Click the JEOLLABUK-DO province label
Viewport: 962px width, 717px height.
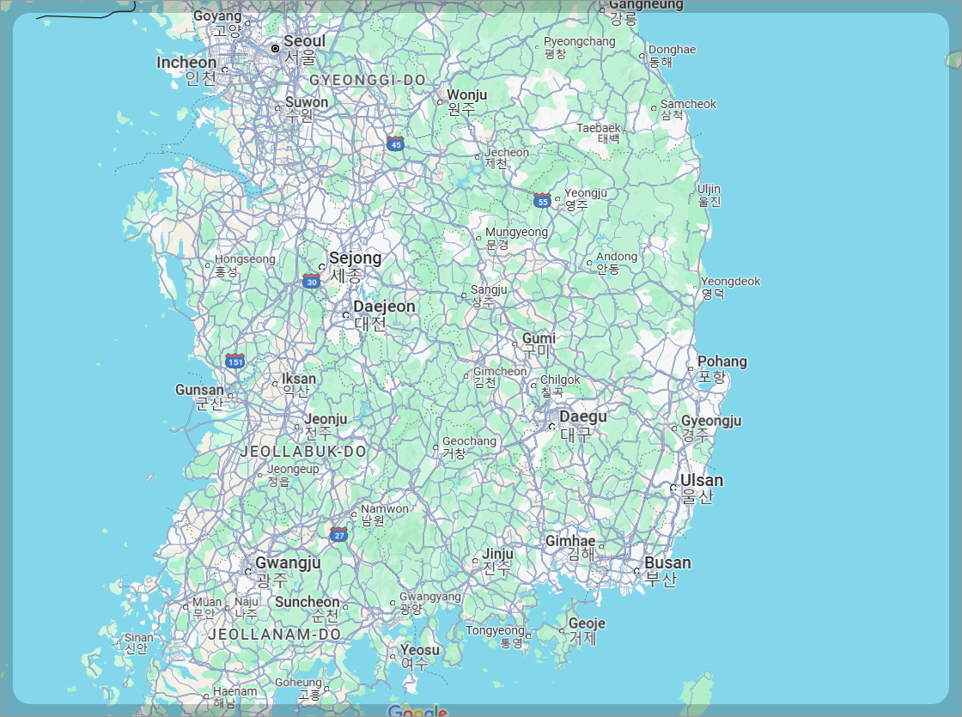point(304,451)
